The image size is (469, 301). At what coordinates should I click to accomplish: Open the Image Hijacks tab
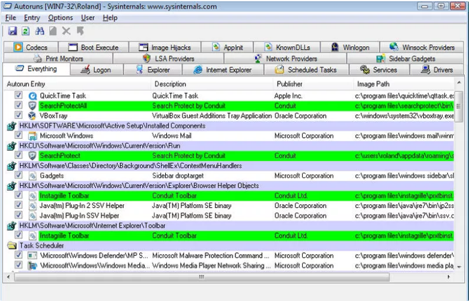165,47
